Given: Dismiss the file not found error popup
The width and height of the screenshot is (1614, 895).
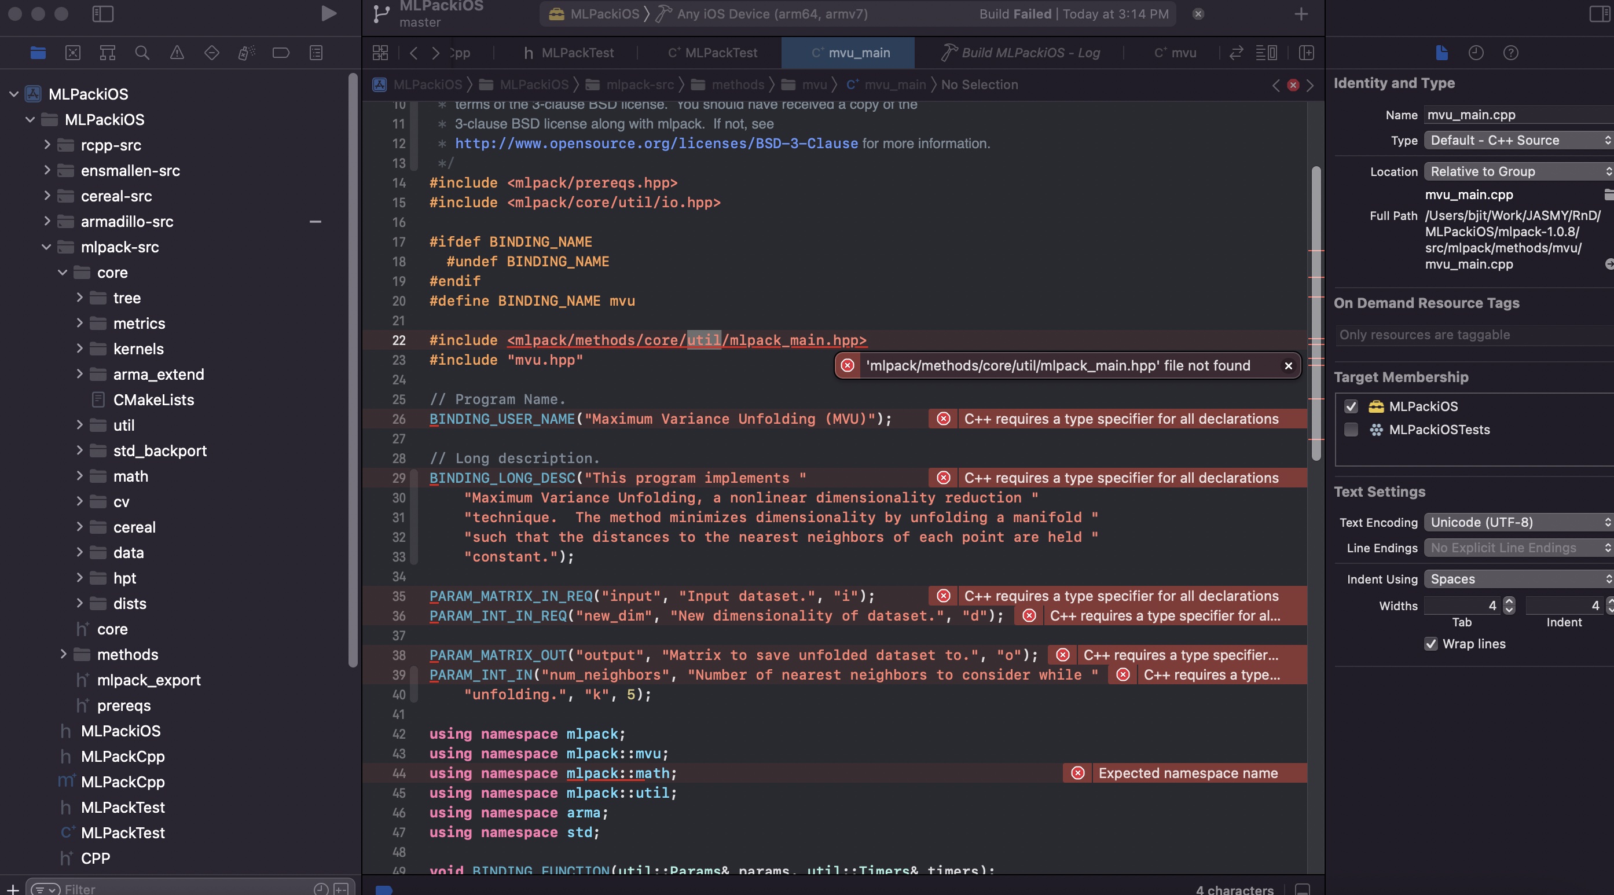Looking at the screenshot, I should 1288,366.
